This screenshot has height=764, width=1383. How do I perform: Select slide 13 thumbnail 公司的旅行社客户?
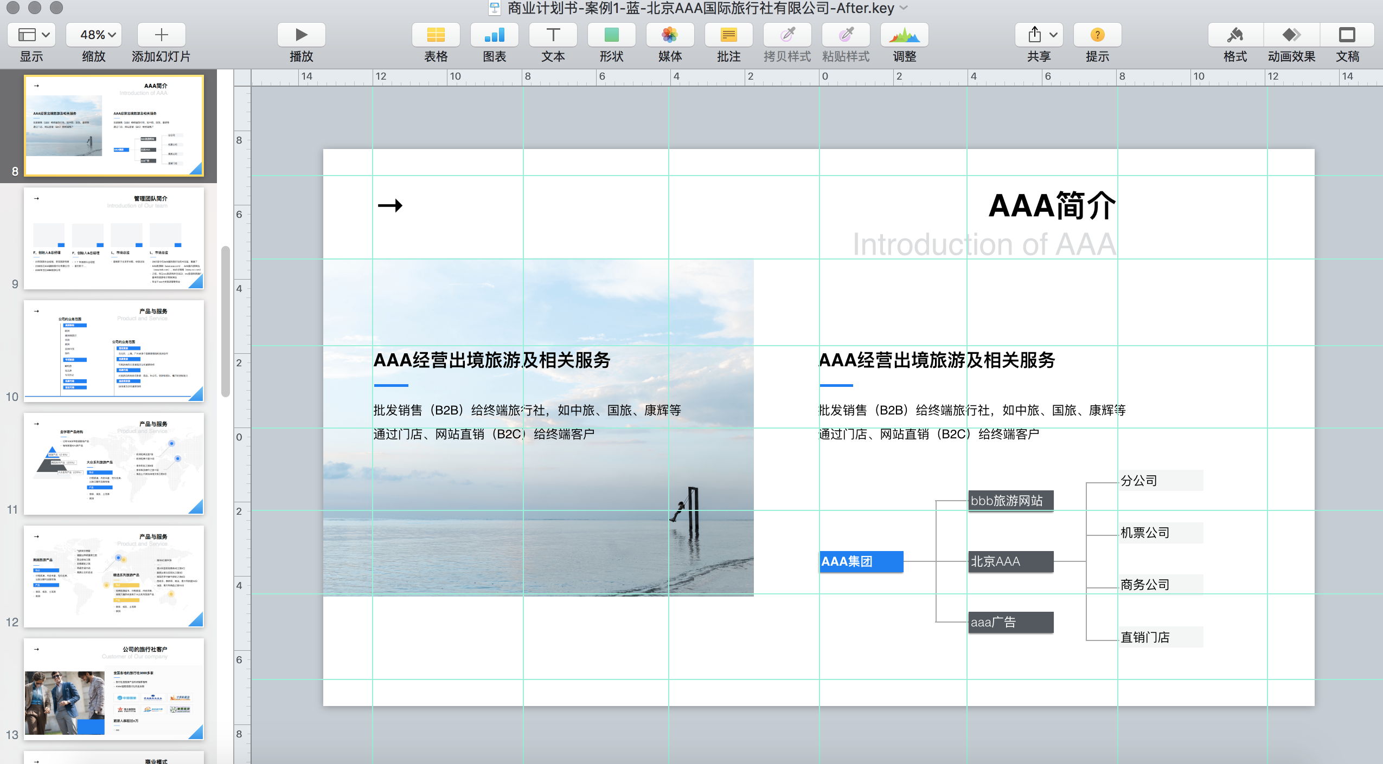coord(114,689)
